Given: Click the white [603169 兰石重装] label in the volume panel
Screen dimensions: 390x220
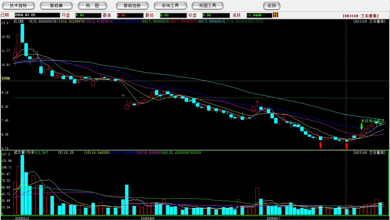Looking at the screenshot, I should (x=370, y=153).
